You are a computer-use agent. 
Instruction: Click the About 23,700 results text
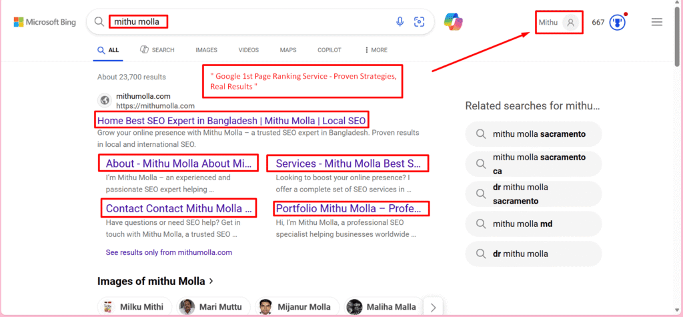coord(131,77)
